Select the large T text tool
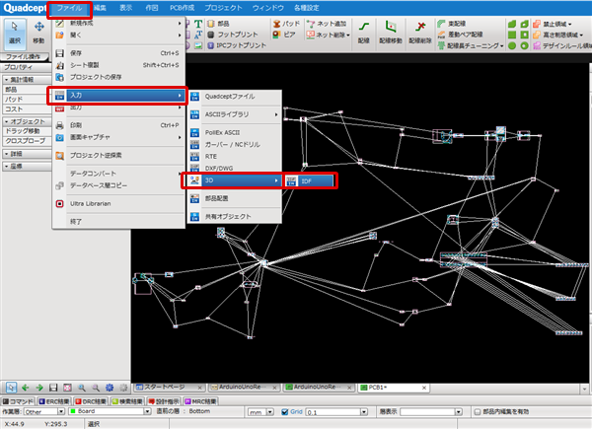The width and height of the screenshot is (592, 429). coord(198,24)
